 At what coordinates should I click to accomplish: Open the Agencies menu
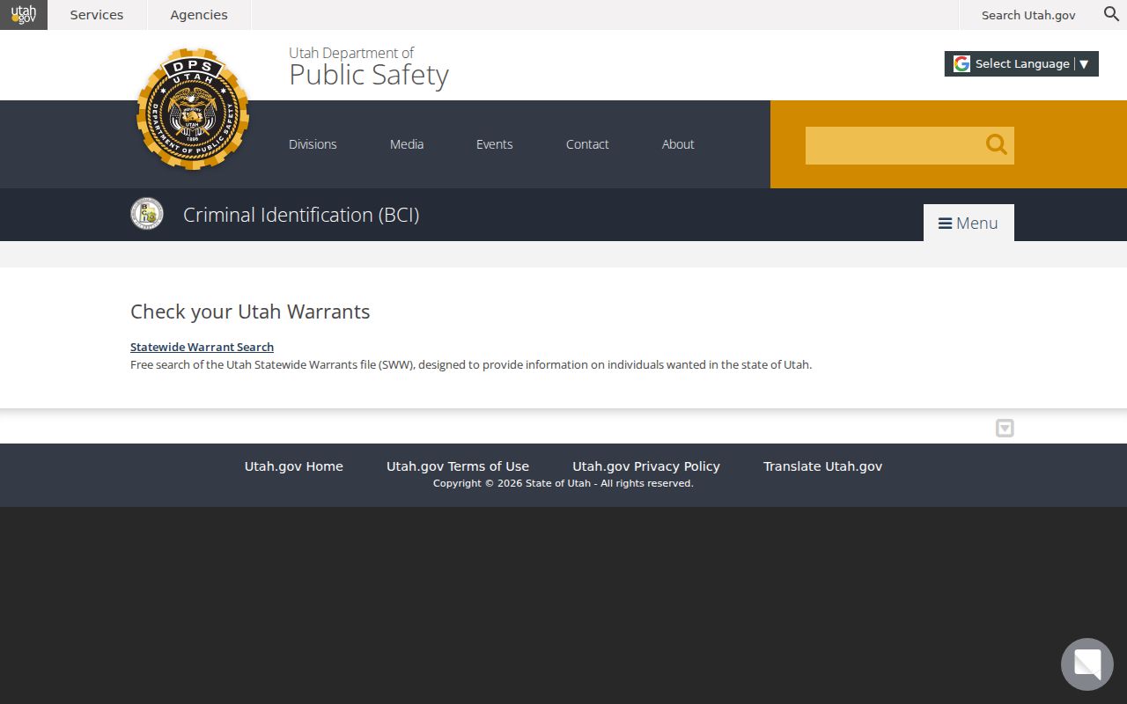[x=199, y=15]
